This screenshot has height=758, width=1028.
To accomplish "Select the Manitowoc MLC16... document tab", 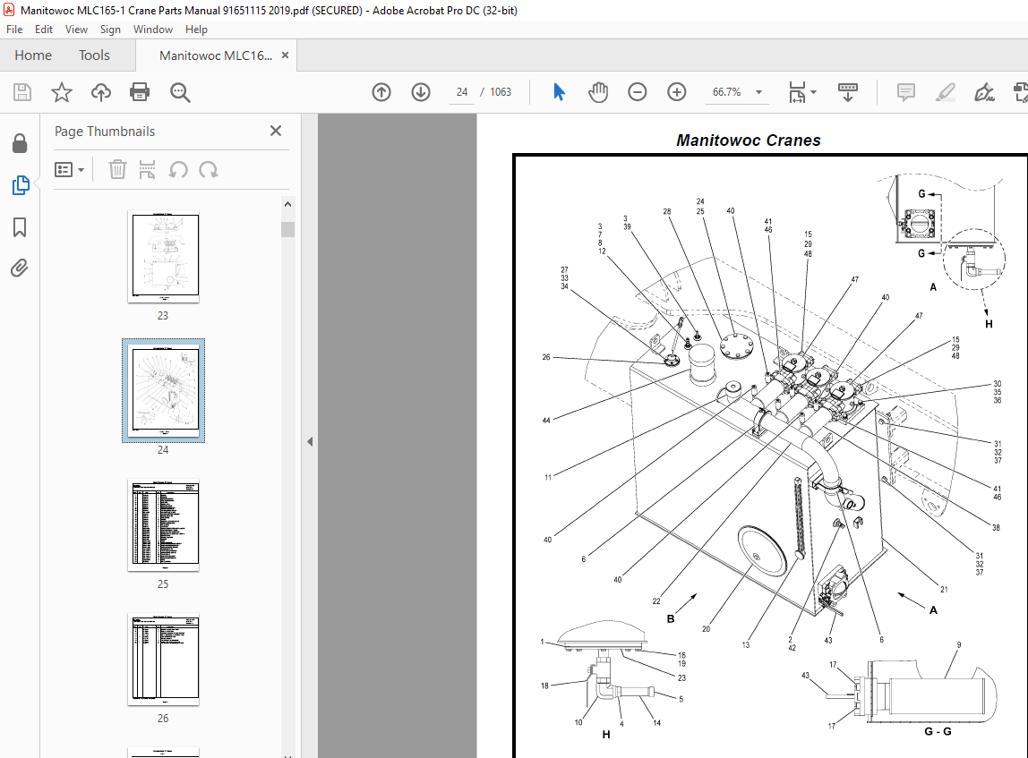I will 216,55.
